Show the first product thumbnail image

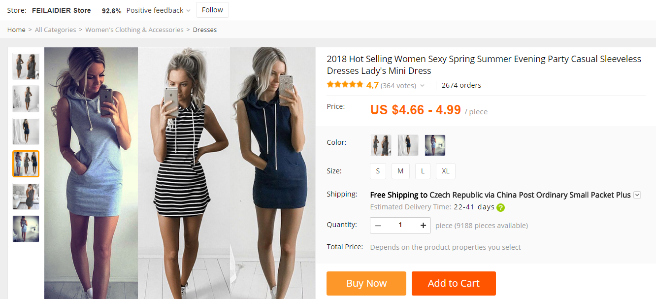(x=26, y=66)
